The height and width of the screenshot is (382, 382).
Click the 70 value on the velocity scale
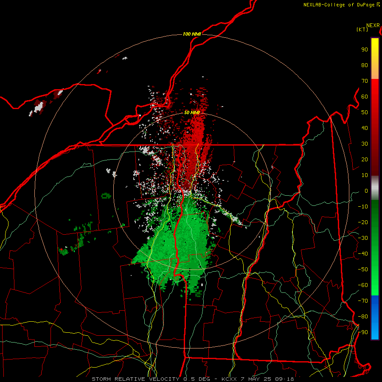click(x=365, y=81)
